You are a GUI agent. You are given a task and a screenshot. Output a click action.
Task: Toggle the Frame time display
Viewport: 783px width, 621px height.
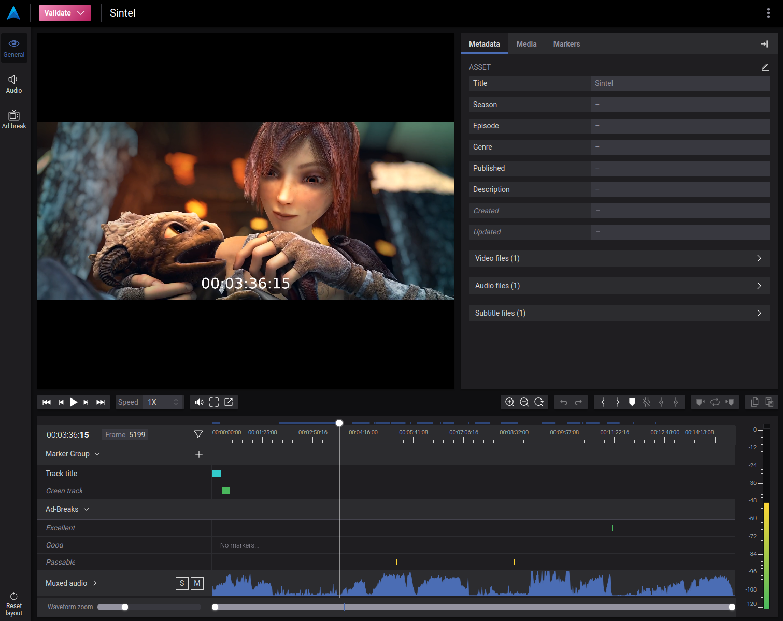pos(125,435)
